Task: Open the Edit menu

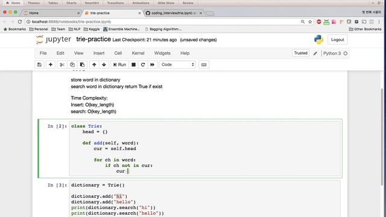Action: point(60,53)
